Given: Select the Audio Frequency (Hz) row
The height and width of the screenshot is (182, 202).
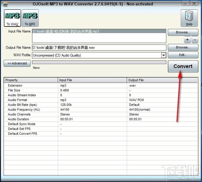Looking at the screenshot, I should point(101,110).
